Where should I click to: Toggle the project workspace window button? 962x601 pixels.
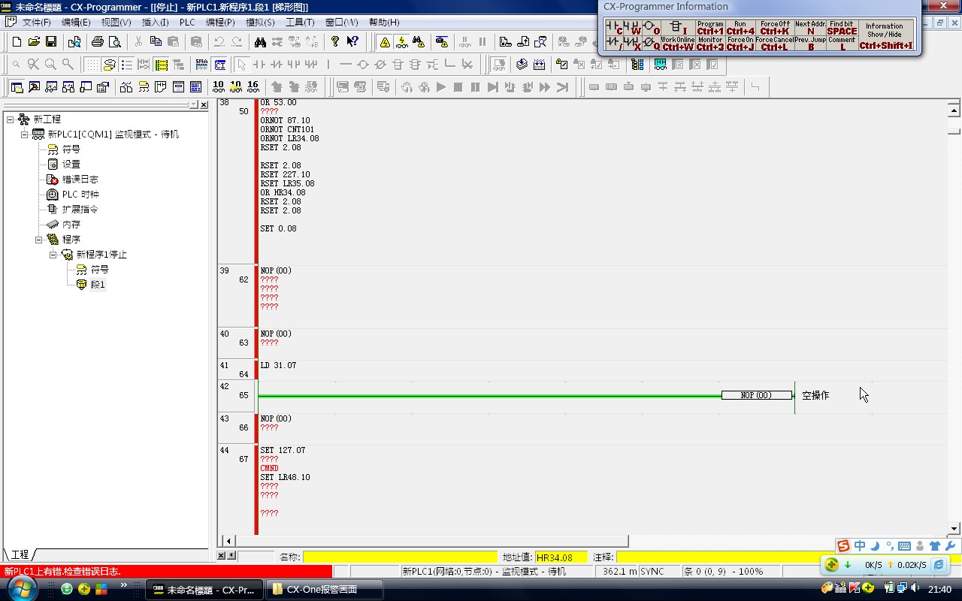pyautogui.click(x=17, y=87)
